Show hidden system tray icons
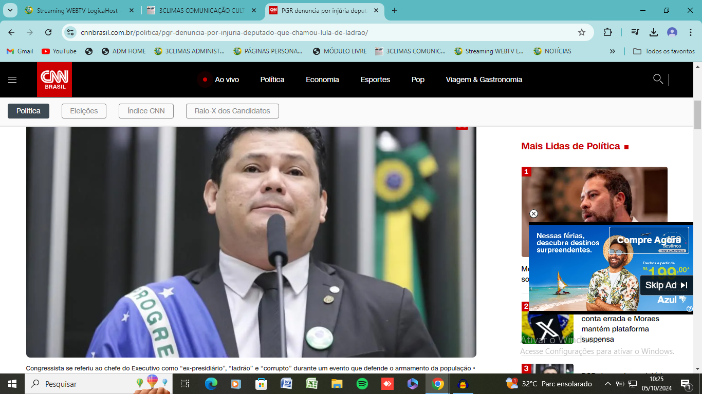Screen dimensions: 702x394 [608, 384]
